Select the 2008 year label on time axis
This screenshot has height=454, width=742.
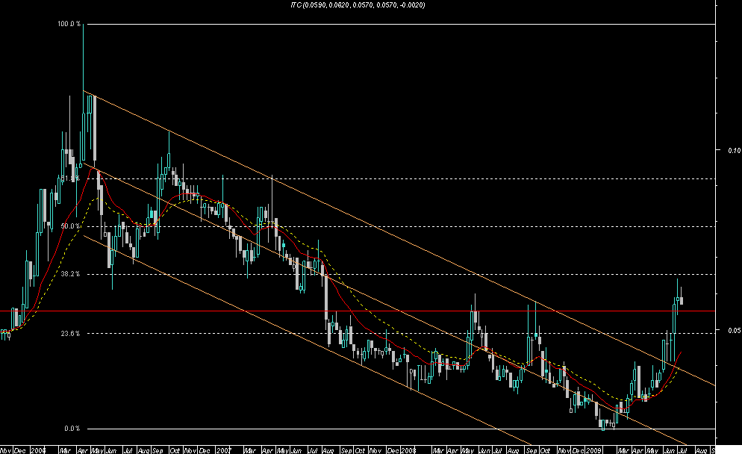click(408, 450)
